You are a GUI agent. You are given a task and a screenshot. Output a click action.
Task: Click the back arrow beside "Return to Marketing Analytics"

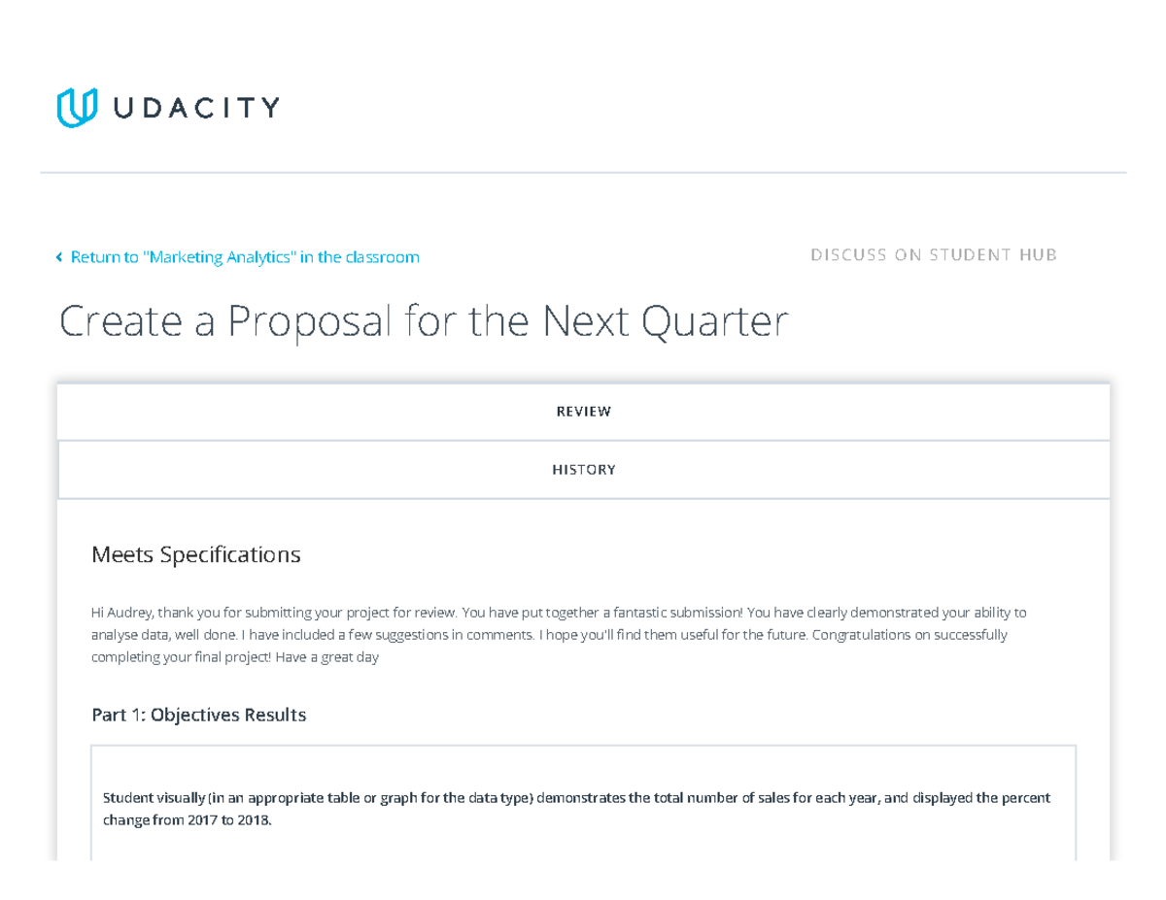coord(58,256)
